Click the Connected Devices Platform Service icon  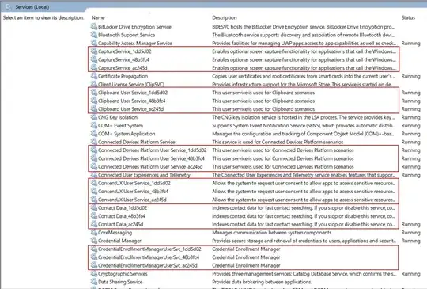94,142
